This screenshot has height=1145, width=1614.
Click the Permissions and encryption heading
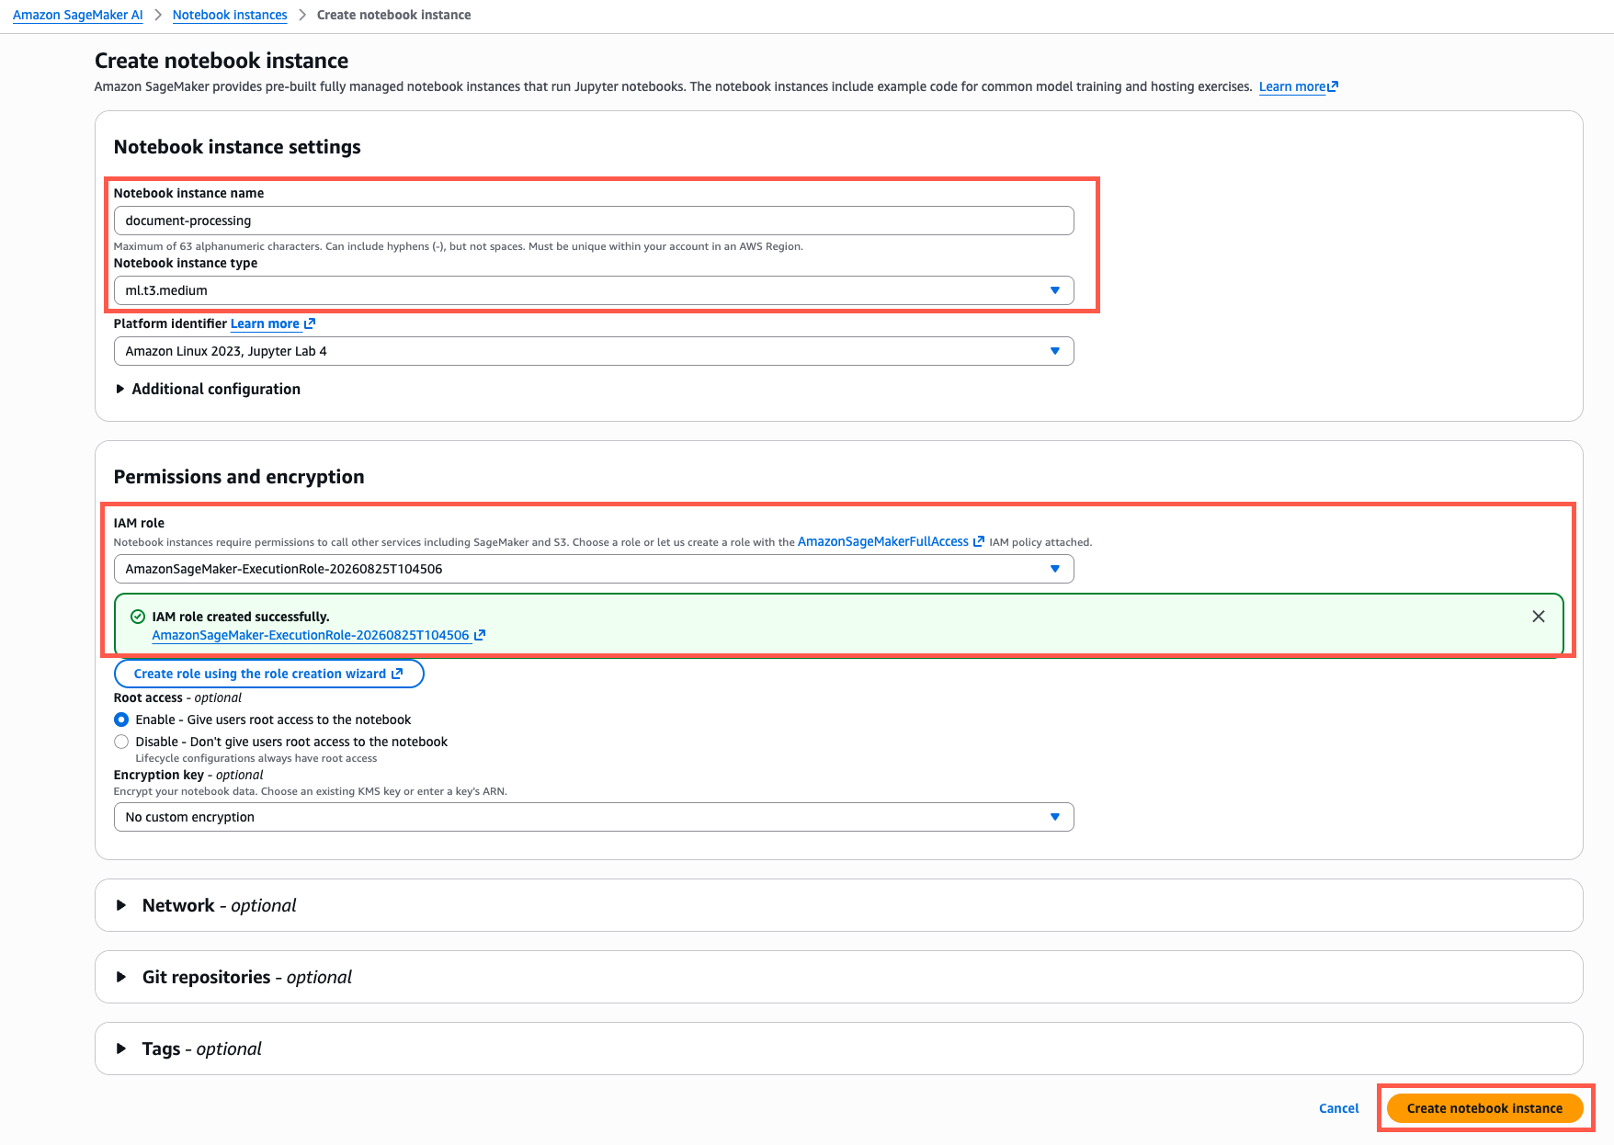pyautogui.click(x=239, y=477)
